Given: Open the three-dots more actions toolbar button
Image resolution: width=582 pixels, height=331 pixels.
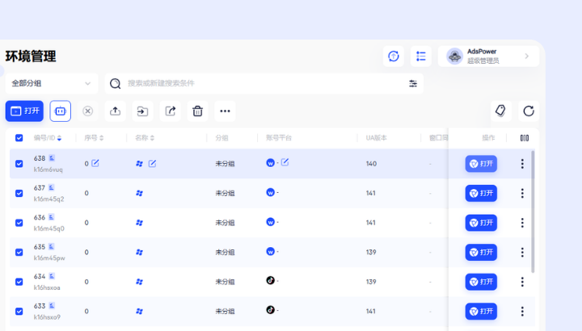Looking at the screenshot, I should (225, 111).
